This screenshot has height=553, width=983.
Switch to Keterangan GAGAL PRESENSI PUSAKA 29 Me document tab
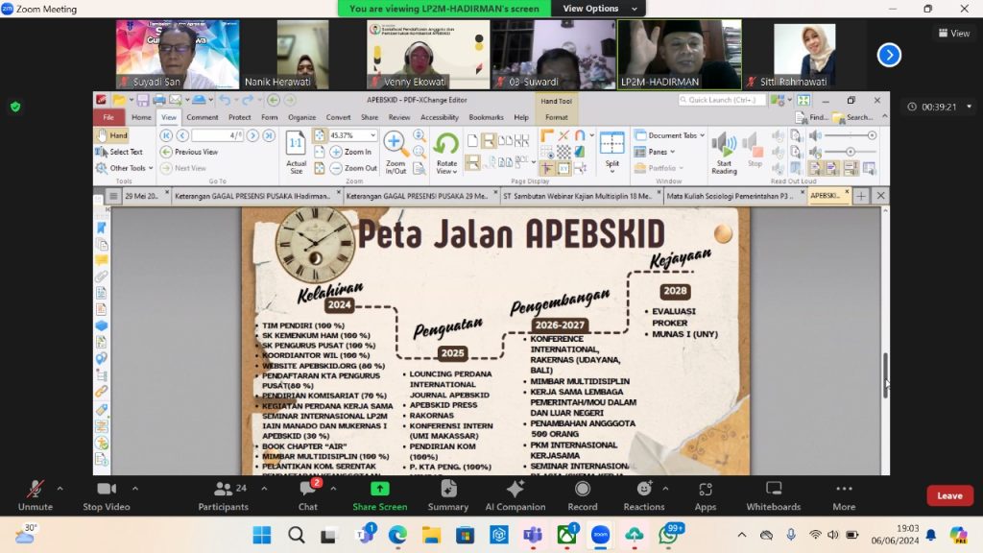click(420, 196)
